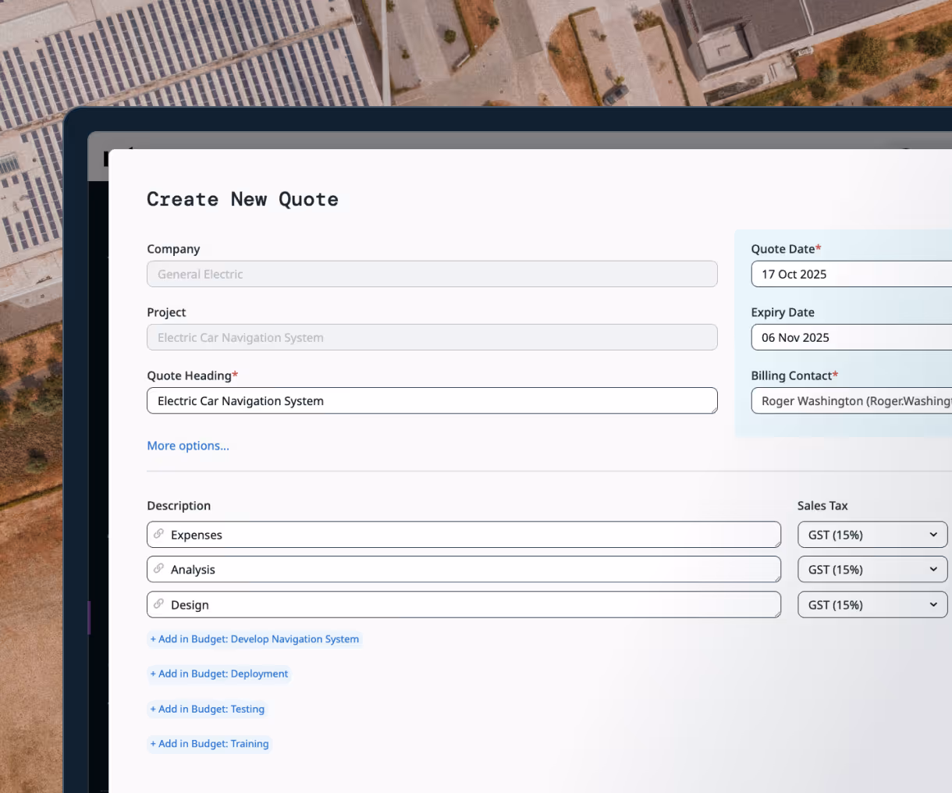This screenshot has width=952, height=793.
Task: Add in Budget: Testing
Action: pyautogui.click(x=208, y=709)
